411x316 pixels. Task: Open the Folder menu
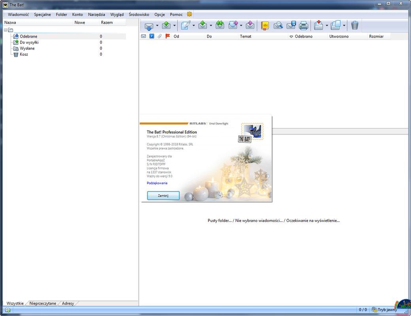62,14
